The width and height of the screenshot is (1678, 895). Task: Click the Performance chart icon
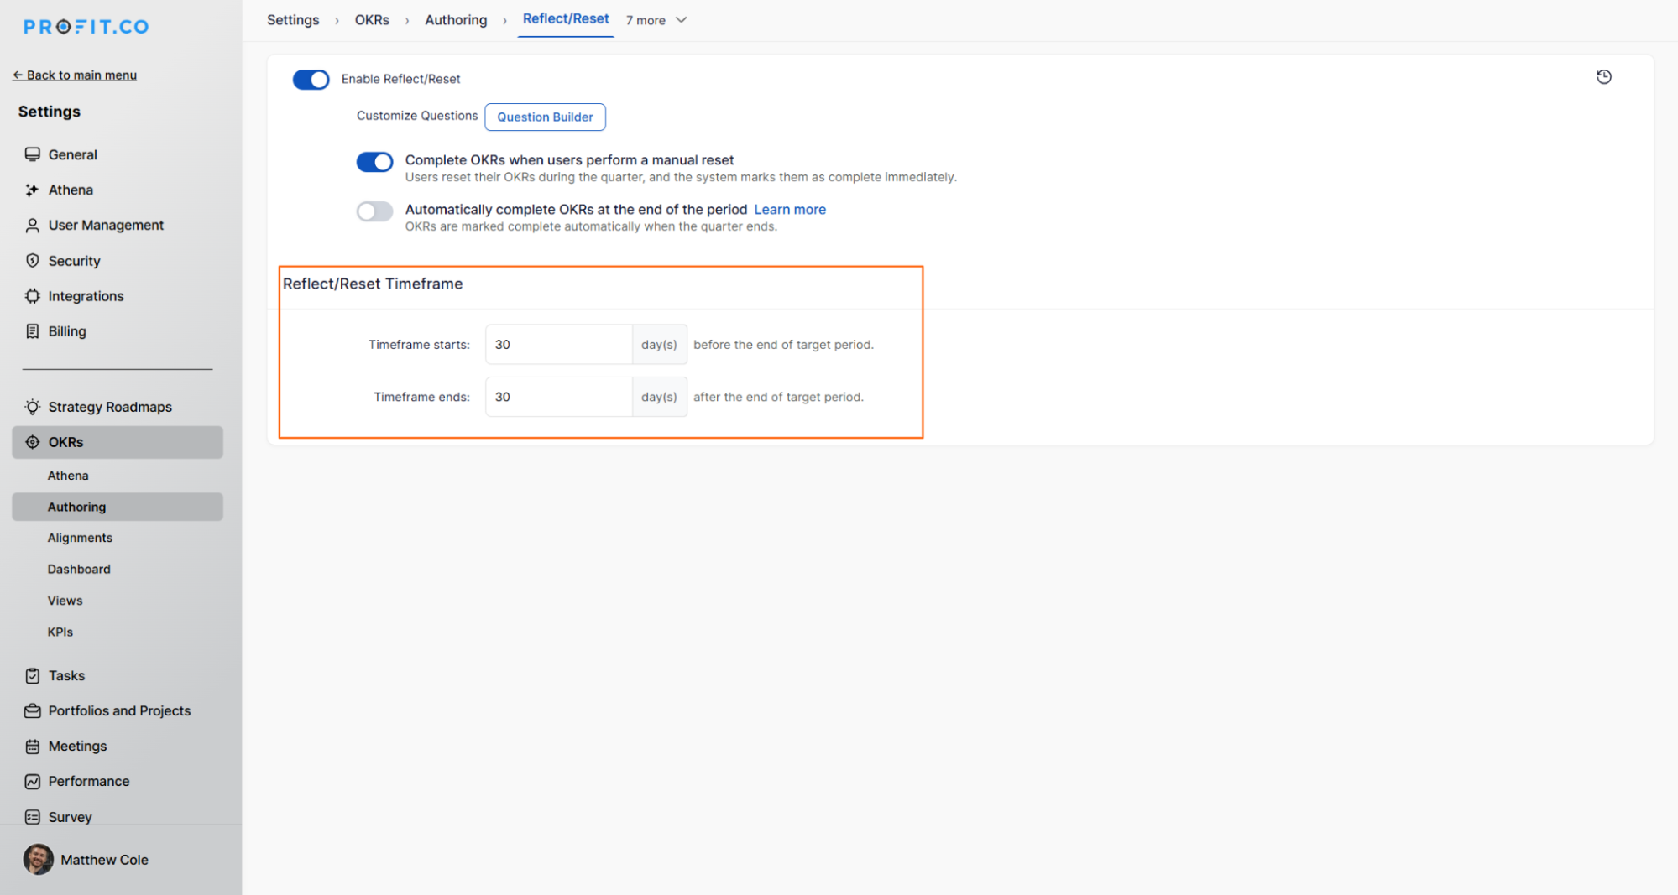(x=32, y=781)
